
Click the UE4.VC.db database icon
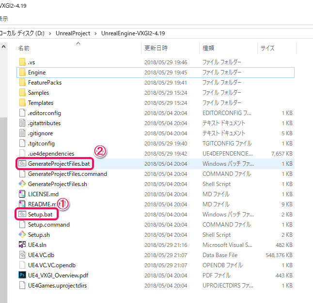click(x=22, y=255)
